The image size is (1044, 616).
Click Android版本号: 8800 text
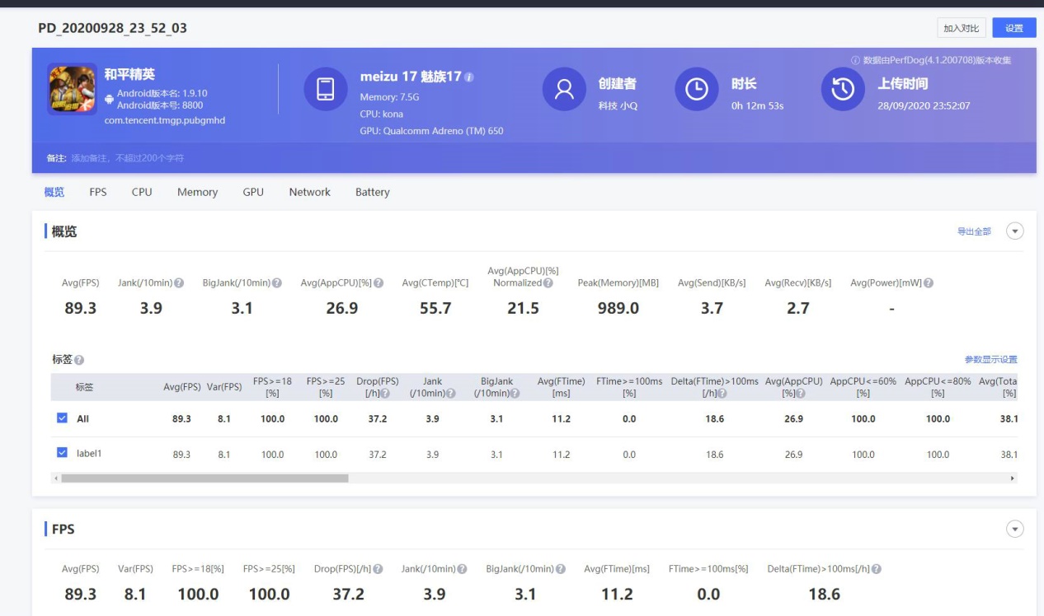(x=160, y=105)
